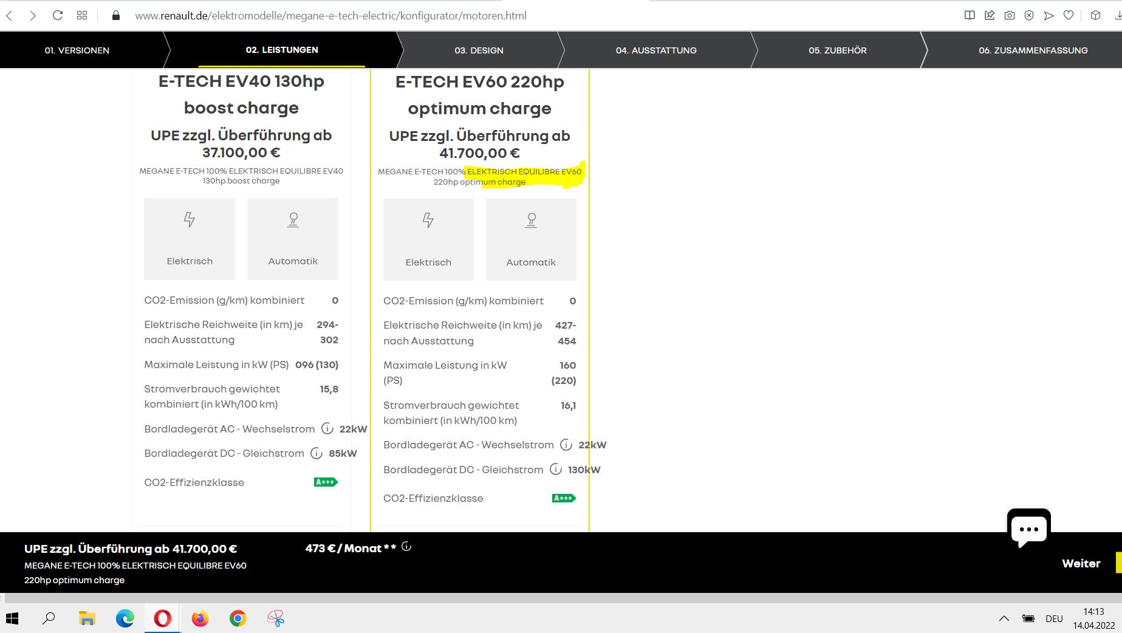
Task: Go forward in browser history
Action: pyautogui.click(x=33, y=16)
